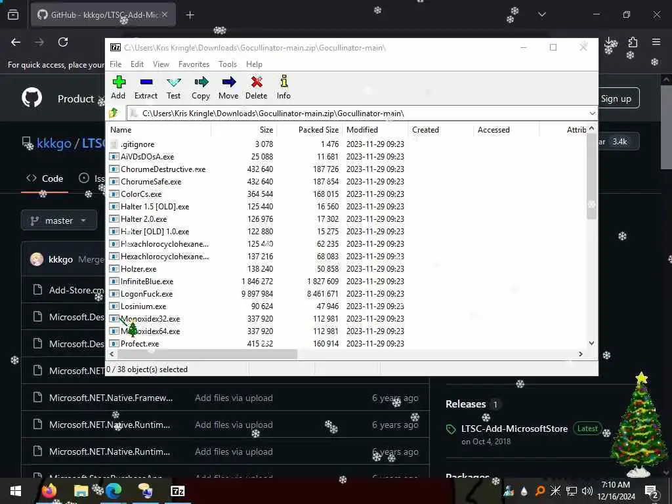
Task: Open the Favorites menu in 7-Zip
Action: [x=194, y=64]
